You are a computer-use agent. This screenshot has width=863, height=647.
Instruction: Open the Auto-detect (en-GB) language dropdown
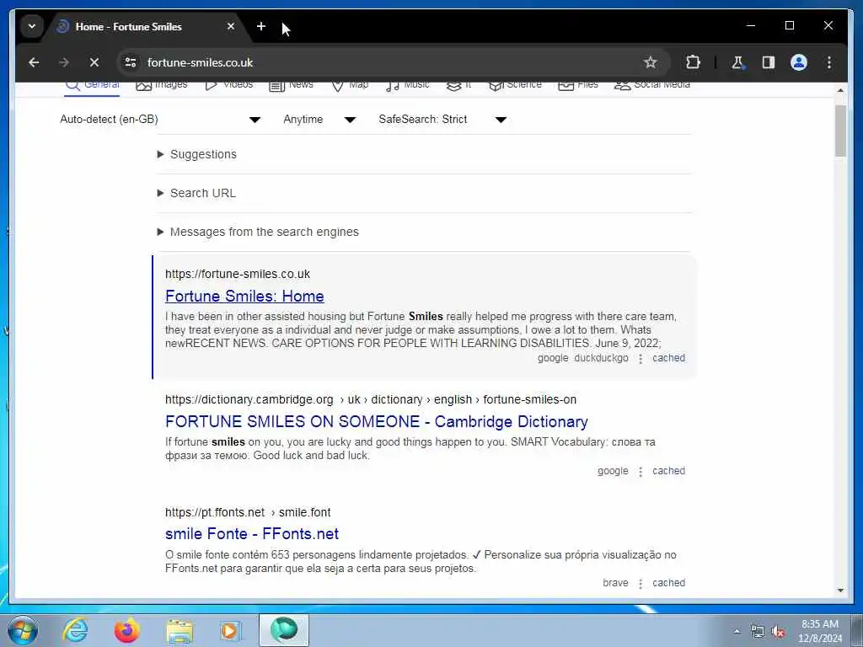click(x=160, y=120)
